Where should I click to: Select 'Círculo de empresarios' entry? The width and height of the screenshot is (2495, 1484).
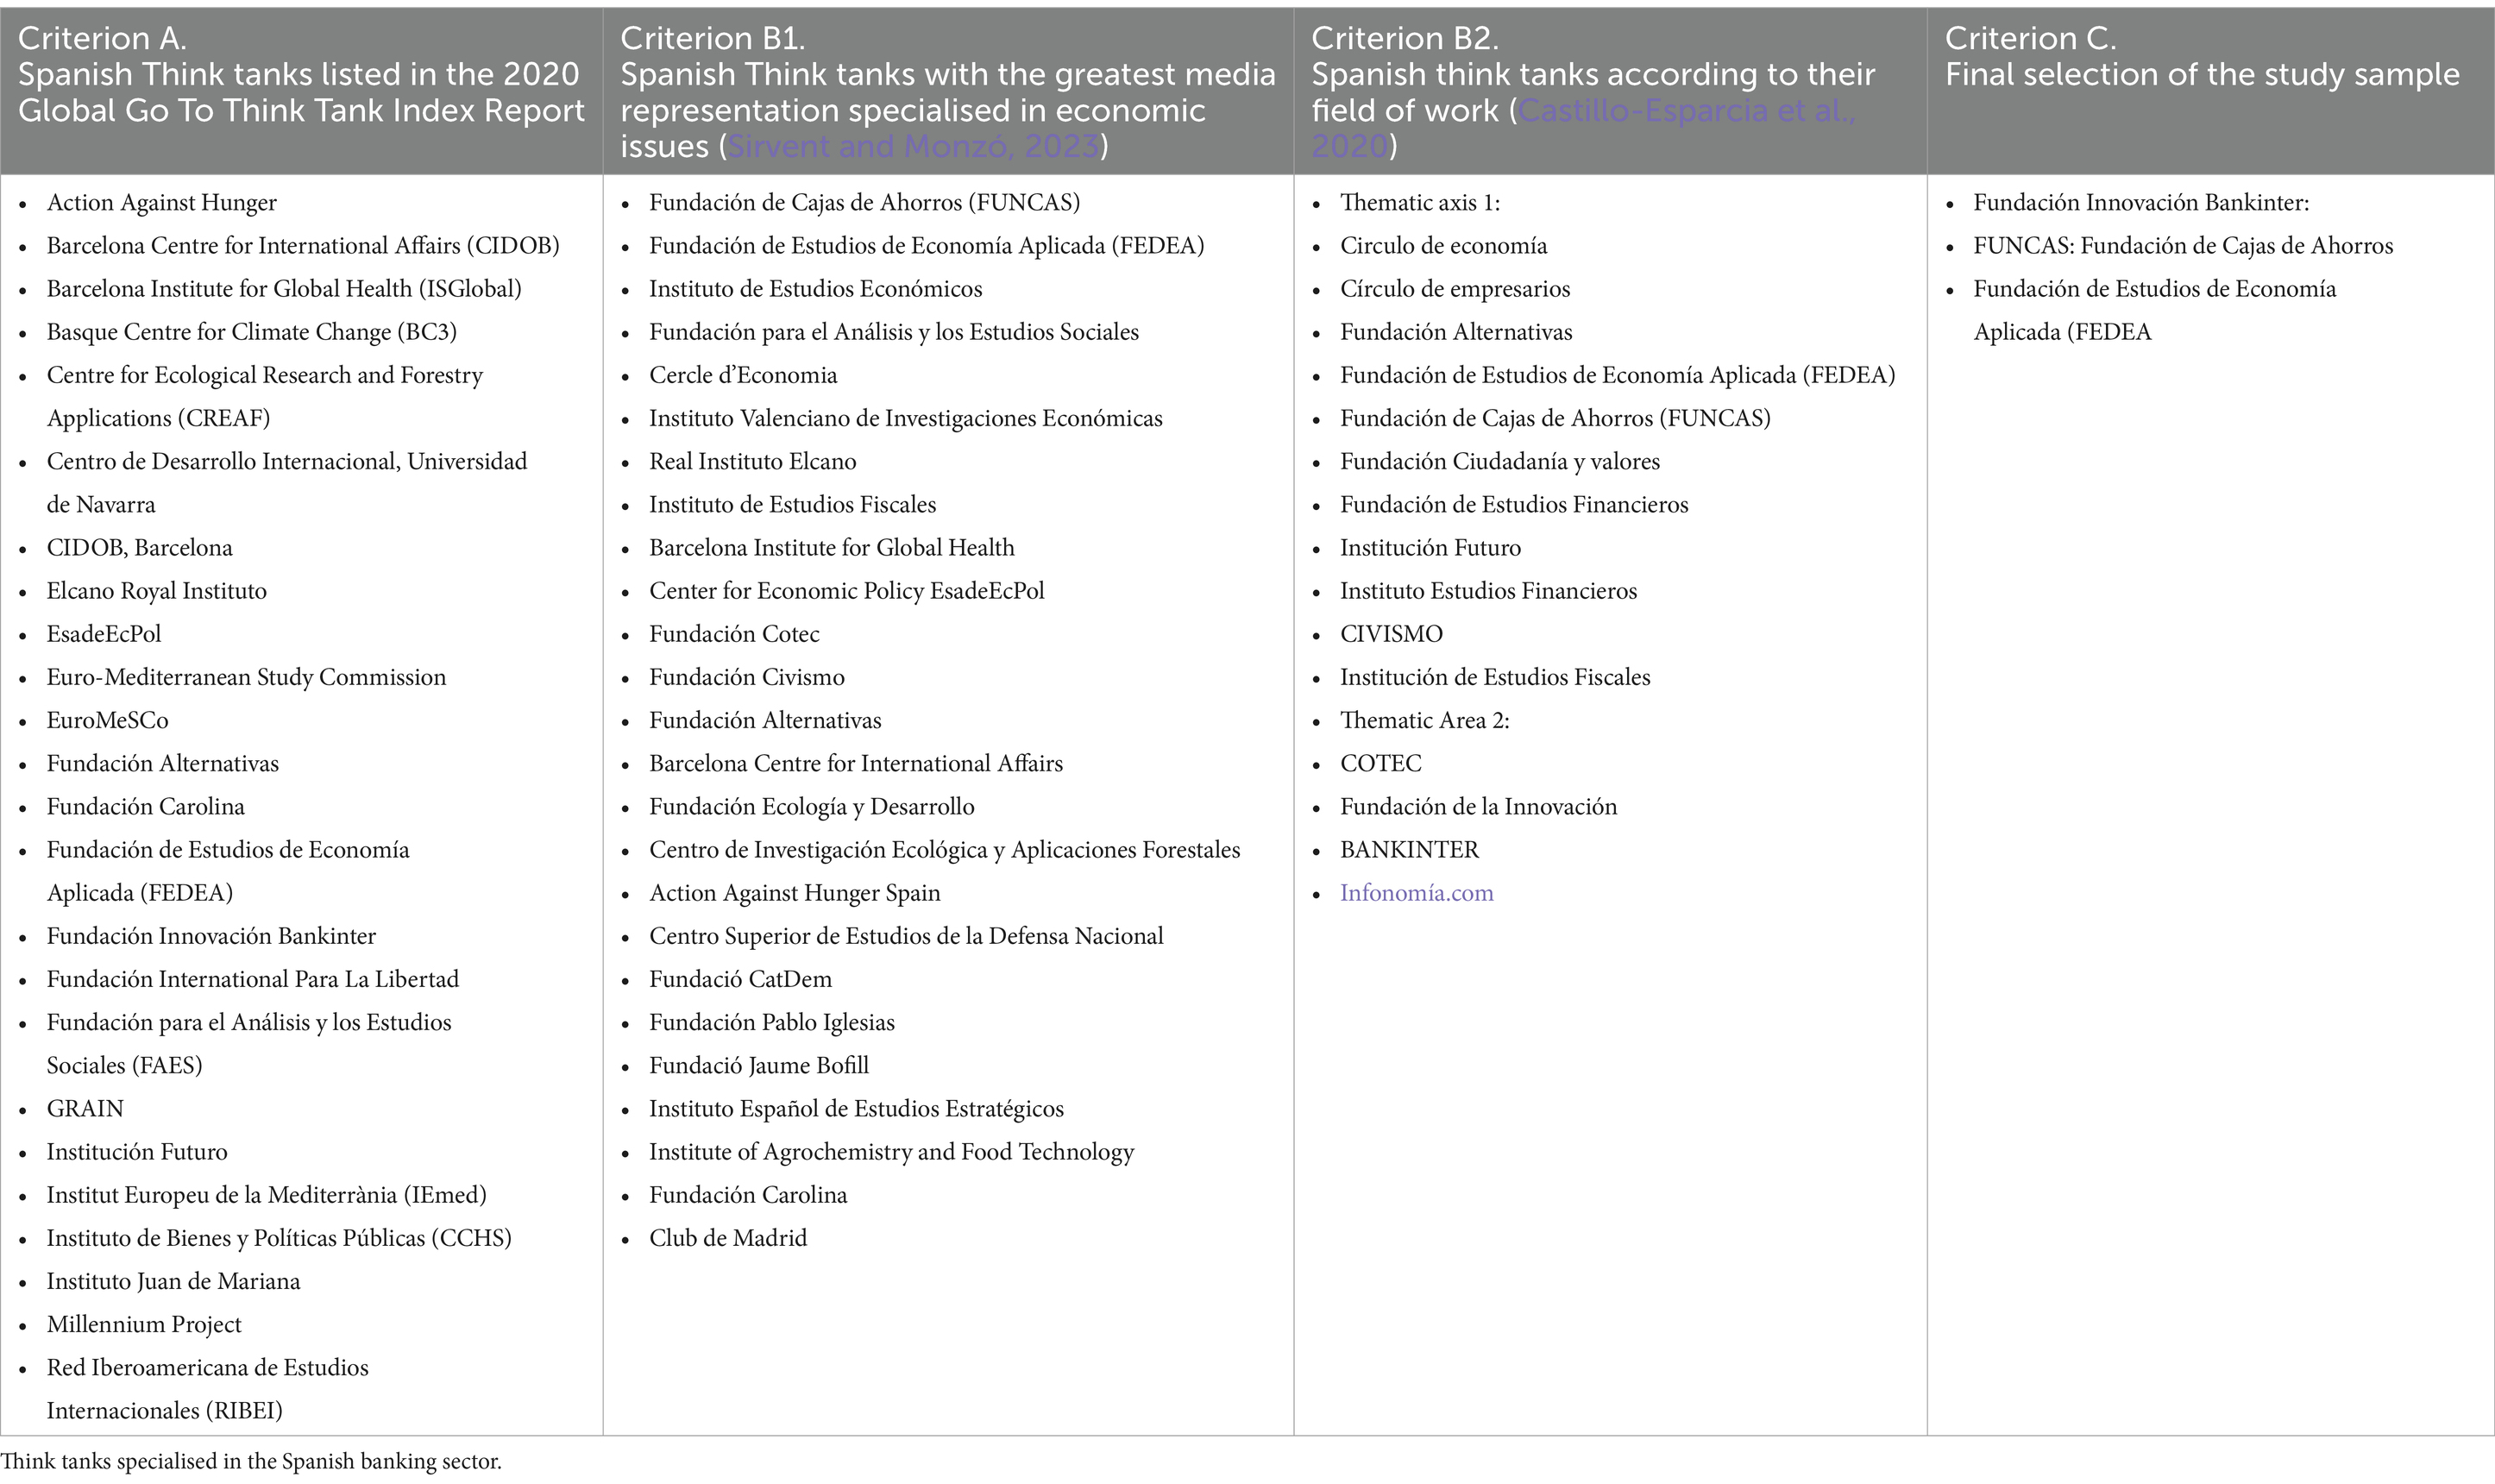pos(1455,289)
